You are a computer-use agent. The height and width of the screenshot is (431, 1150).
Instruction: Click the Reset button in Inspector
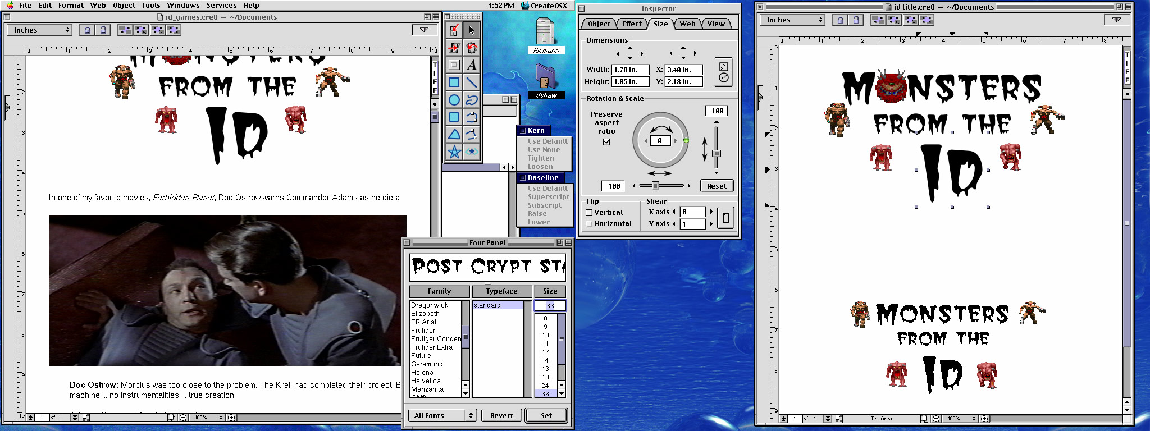717,186
